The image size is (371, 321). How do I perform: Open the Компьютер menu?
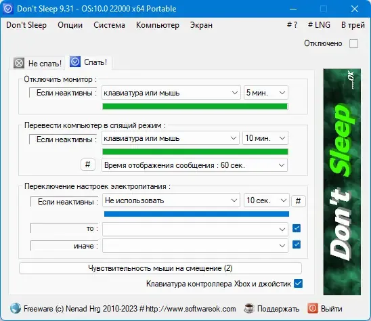pyautogui.click(x=158, y=25)
